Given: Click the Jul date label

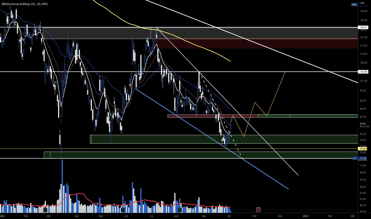Looking at the screenshot, I should (x=151, y=216).
